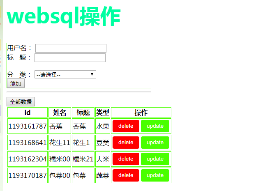This screenshot has width=272, height=191.
Task: Select the 姓名 column header
Action: point(60,113)
